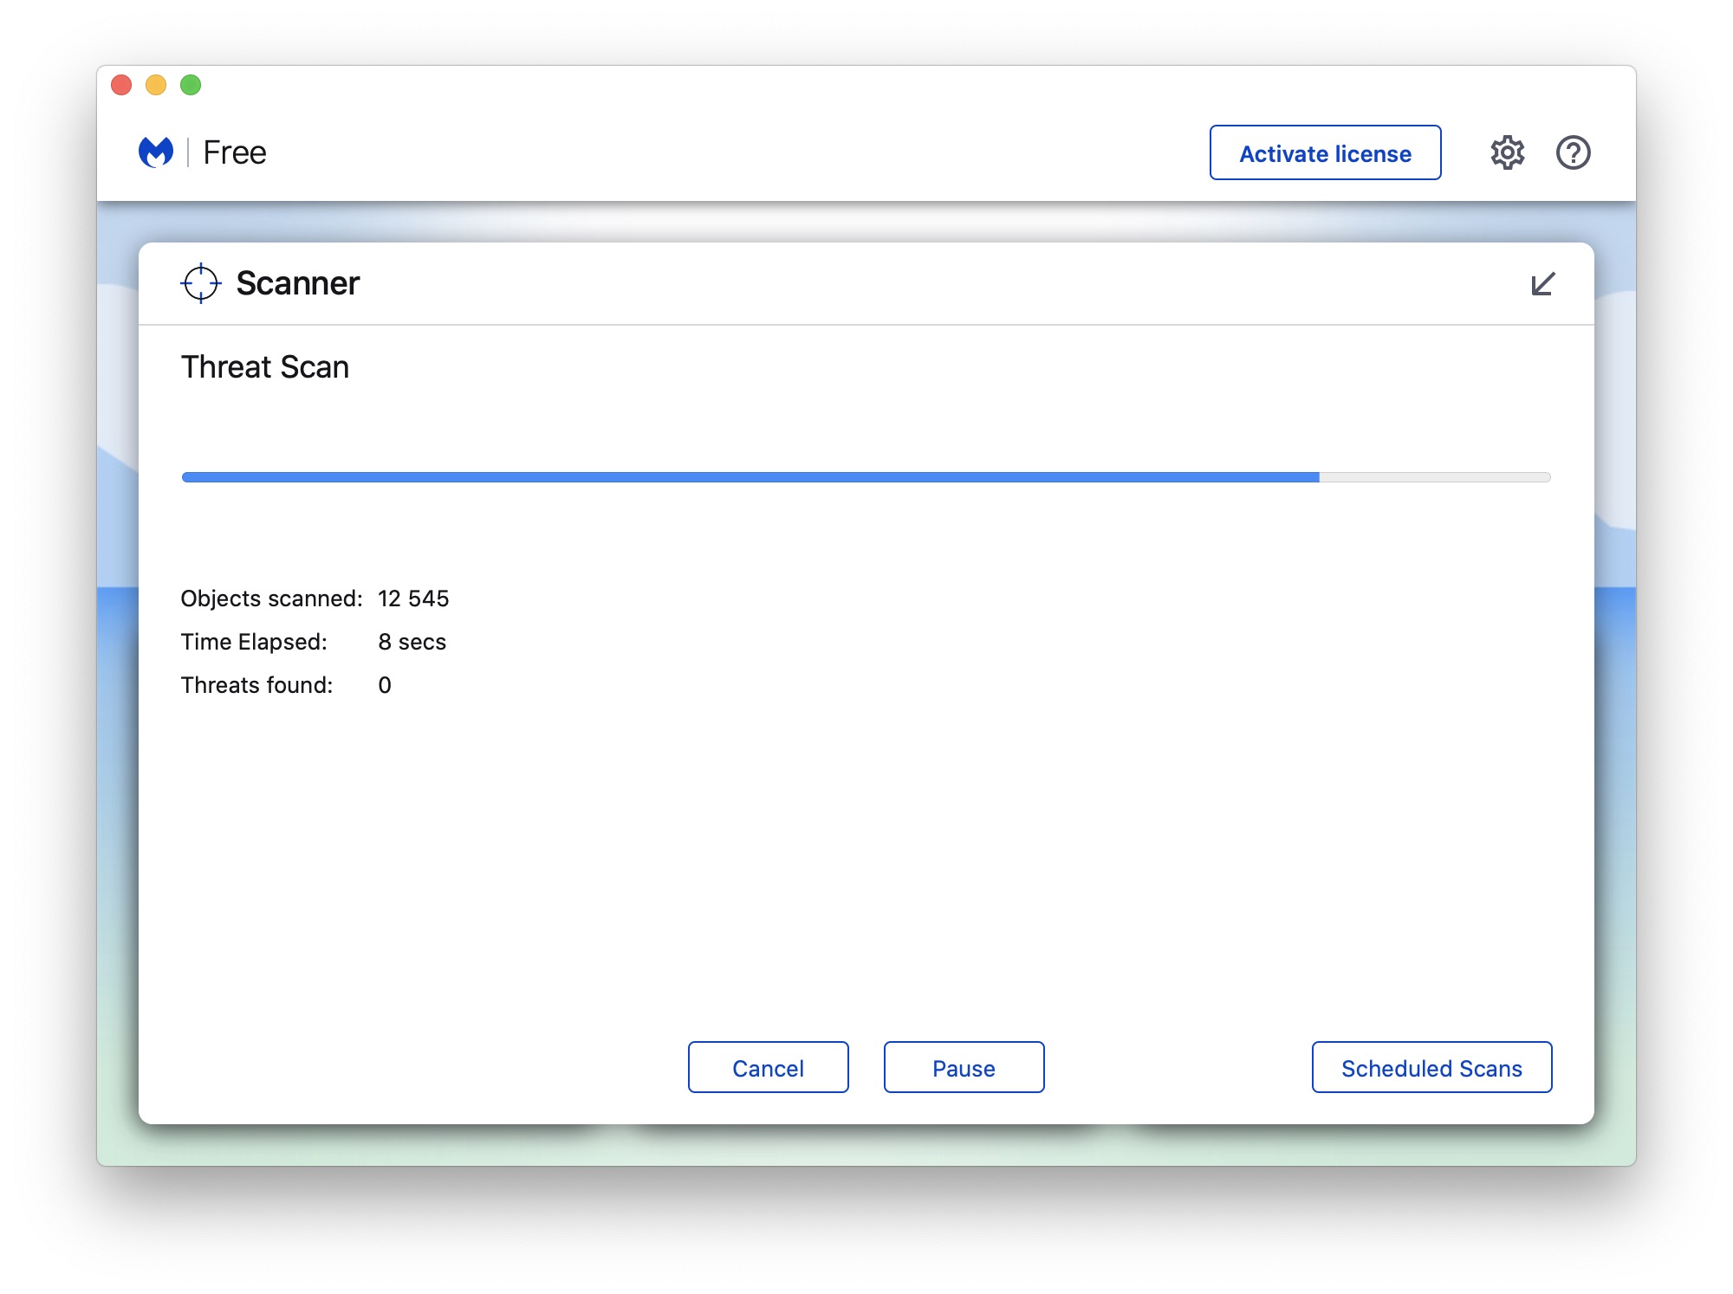Maximize window with green button
Image resolution: width=1733 pixels, height=1294 pixels.
point(191,85)
